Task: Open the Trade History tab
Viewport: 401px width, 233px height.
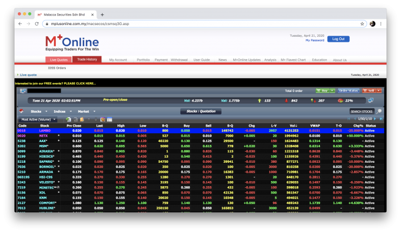Action: click(87, 59)
